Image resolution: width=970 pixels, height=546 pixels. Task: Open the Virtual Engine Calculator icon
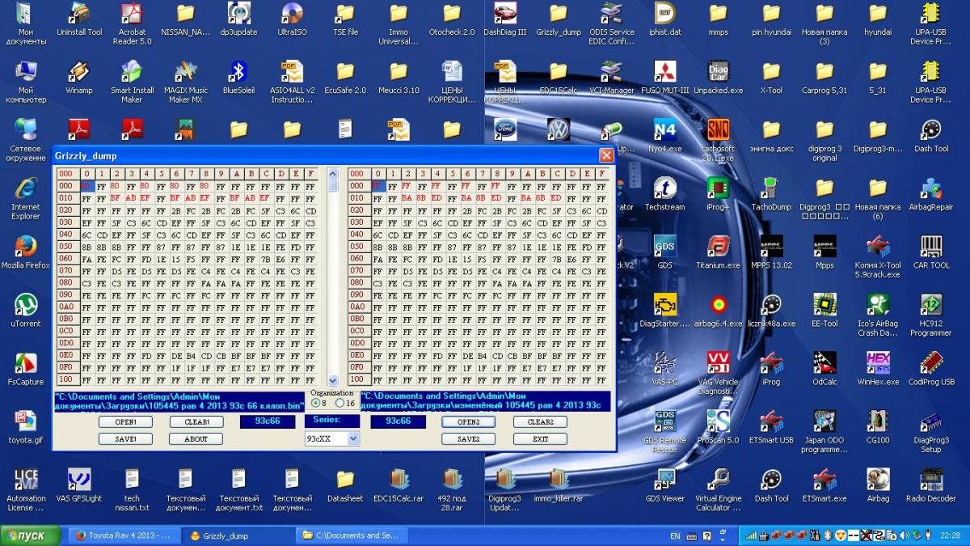pos(718,490)
